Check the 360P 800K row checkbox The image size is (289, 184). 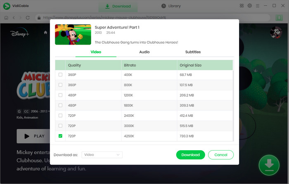click(60, 85)
